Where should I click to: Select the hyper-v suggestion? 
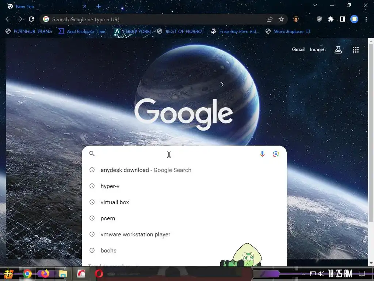(184, 186)
